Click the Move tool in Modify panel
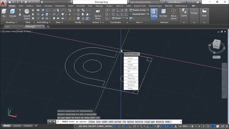 [78, 10]
